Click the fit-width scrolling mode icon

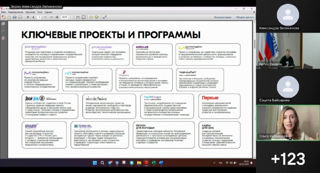coord(78,17)
